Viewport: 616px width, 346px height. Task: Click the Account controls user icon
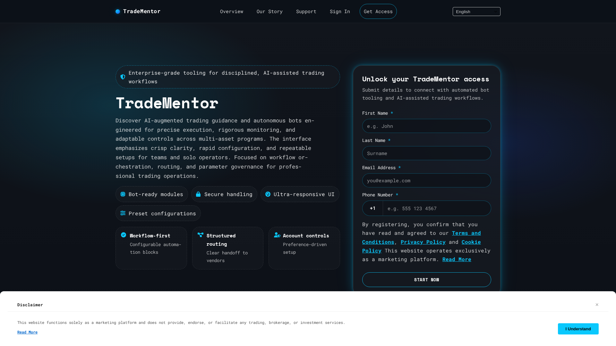tap(277, 235)
